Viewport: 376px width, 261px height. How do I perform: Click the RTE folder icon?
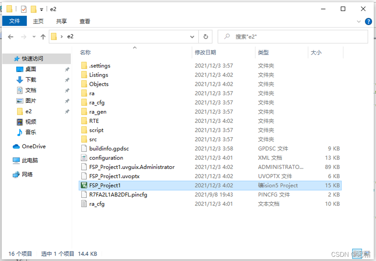(84, 121)
